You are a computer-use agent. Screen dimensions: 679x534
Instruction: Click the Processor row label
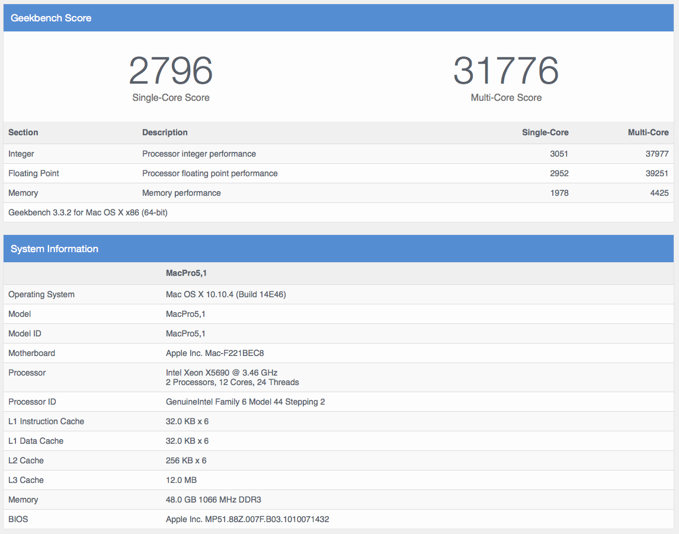pos(27,373)
